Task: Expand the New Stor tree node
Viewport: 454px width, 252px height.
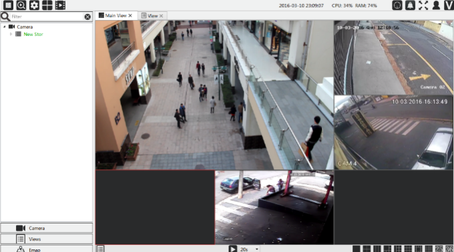Action: (11, 34)
